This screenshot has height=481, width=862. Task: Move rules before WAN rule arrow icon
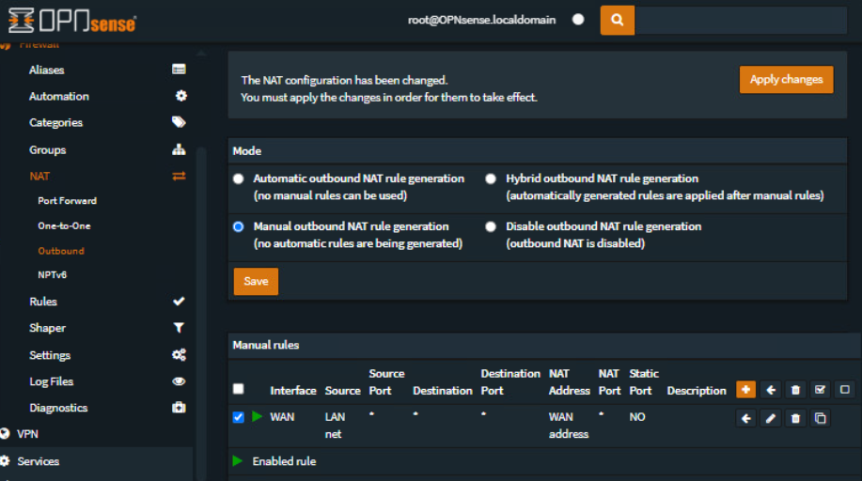[746, 418]
